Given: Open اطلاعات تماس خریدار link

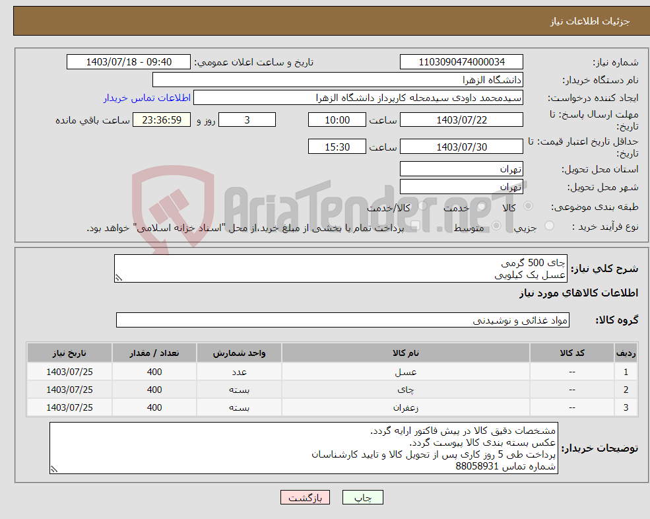Looking at the screenshot, I should tap(146, 98).
